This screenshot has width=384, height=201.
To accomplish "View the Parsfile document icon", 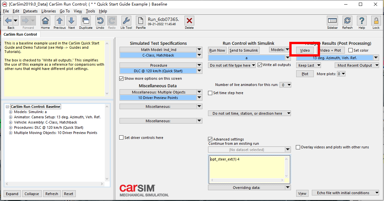I will coord(140,21).
